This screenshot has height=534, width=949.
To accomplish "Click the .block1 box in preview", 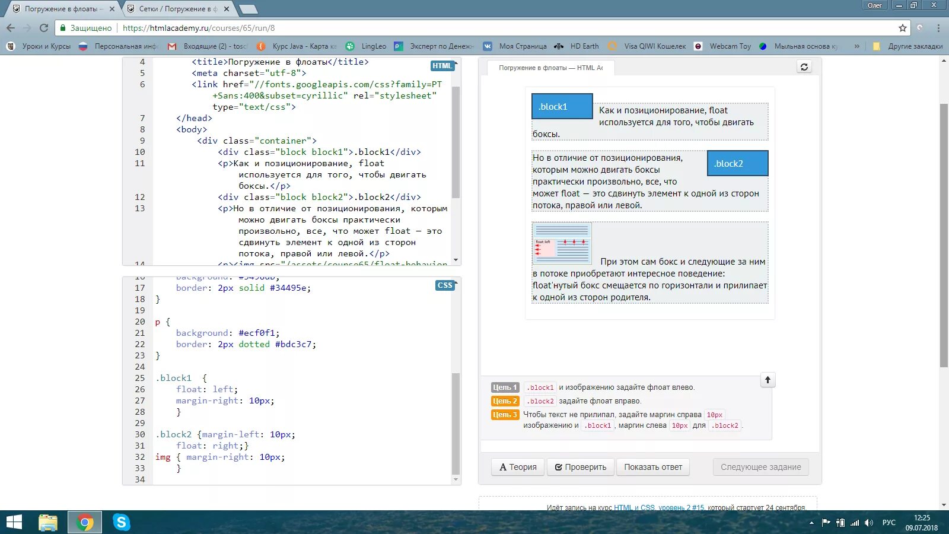I will [562, 107].
